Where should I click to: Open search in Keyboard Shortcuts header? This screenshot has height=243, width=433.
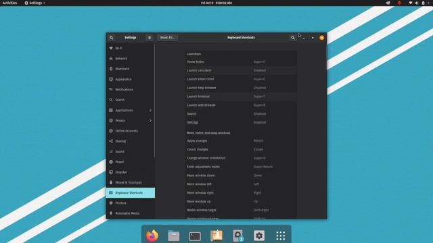(x=293, y=38)
